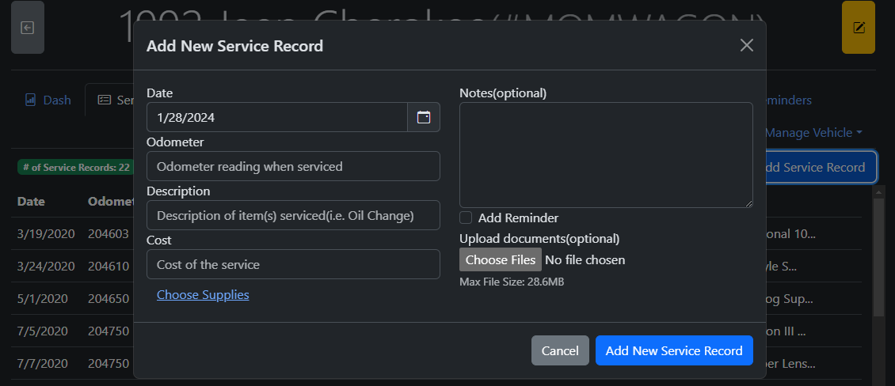Click inside the Notes text area

(x=606, y=154)
